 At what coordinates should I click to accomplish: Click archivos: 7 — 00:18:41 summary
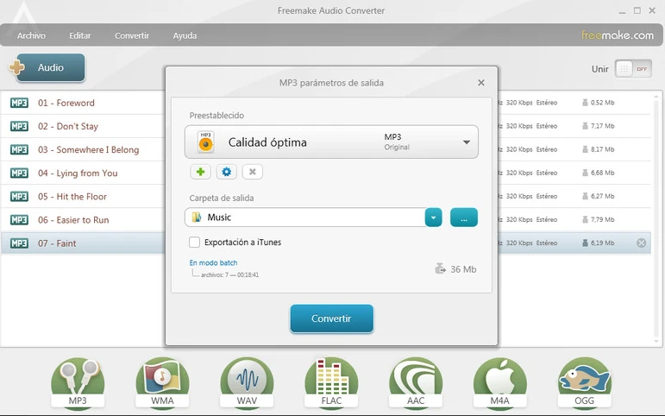pyautogui.click(x=230, y=274)
